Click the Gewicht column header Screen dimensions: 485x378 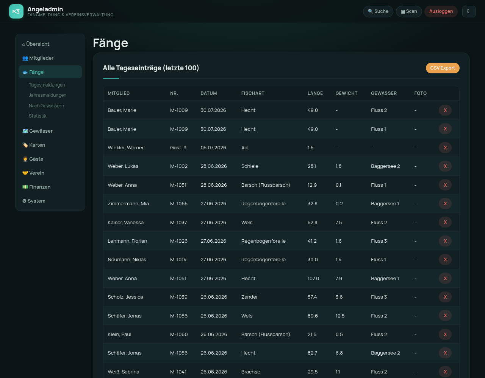(x=346, y=93)
